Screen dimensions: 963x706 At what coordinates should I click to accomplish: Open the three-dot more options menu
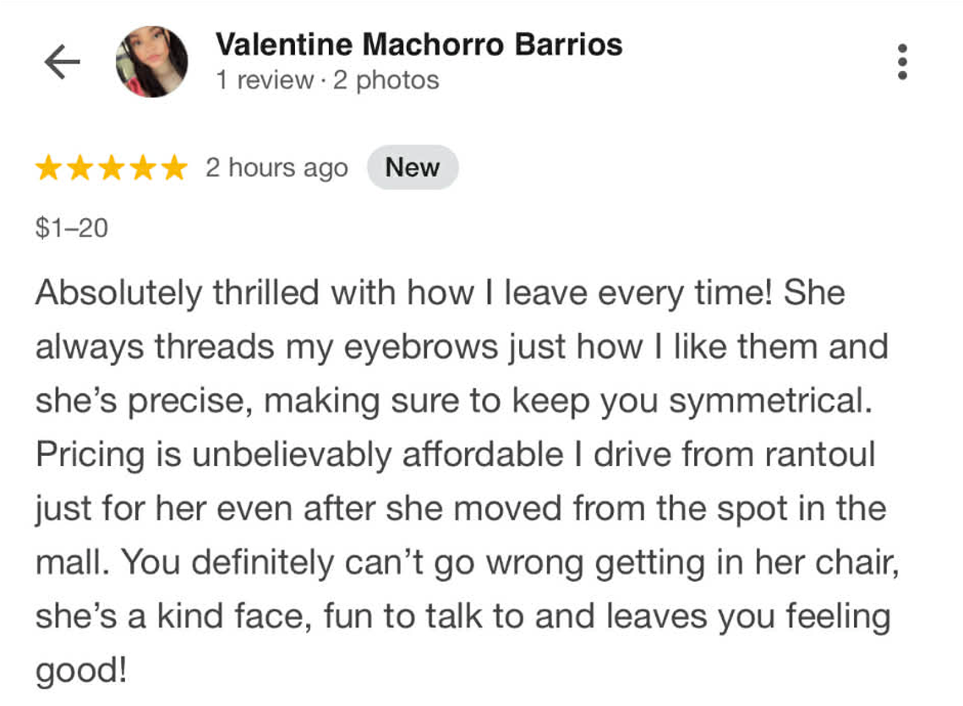pyautogui.click(x=902, y=62)
